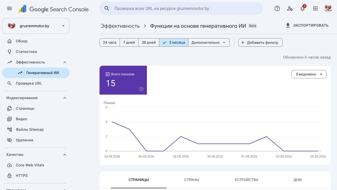Click the Проверка URL magnifier icon
The image size is (337, 190).
(x=9, y=83)
